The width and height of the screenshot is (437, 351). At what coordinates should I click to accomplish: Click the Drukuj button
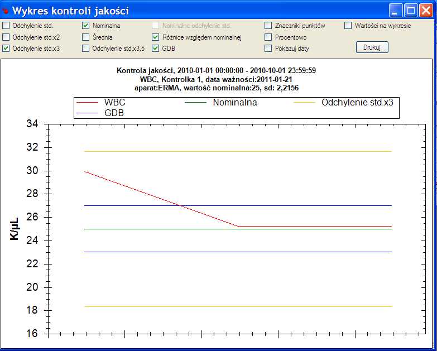[372, 47]
